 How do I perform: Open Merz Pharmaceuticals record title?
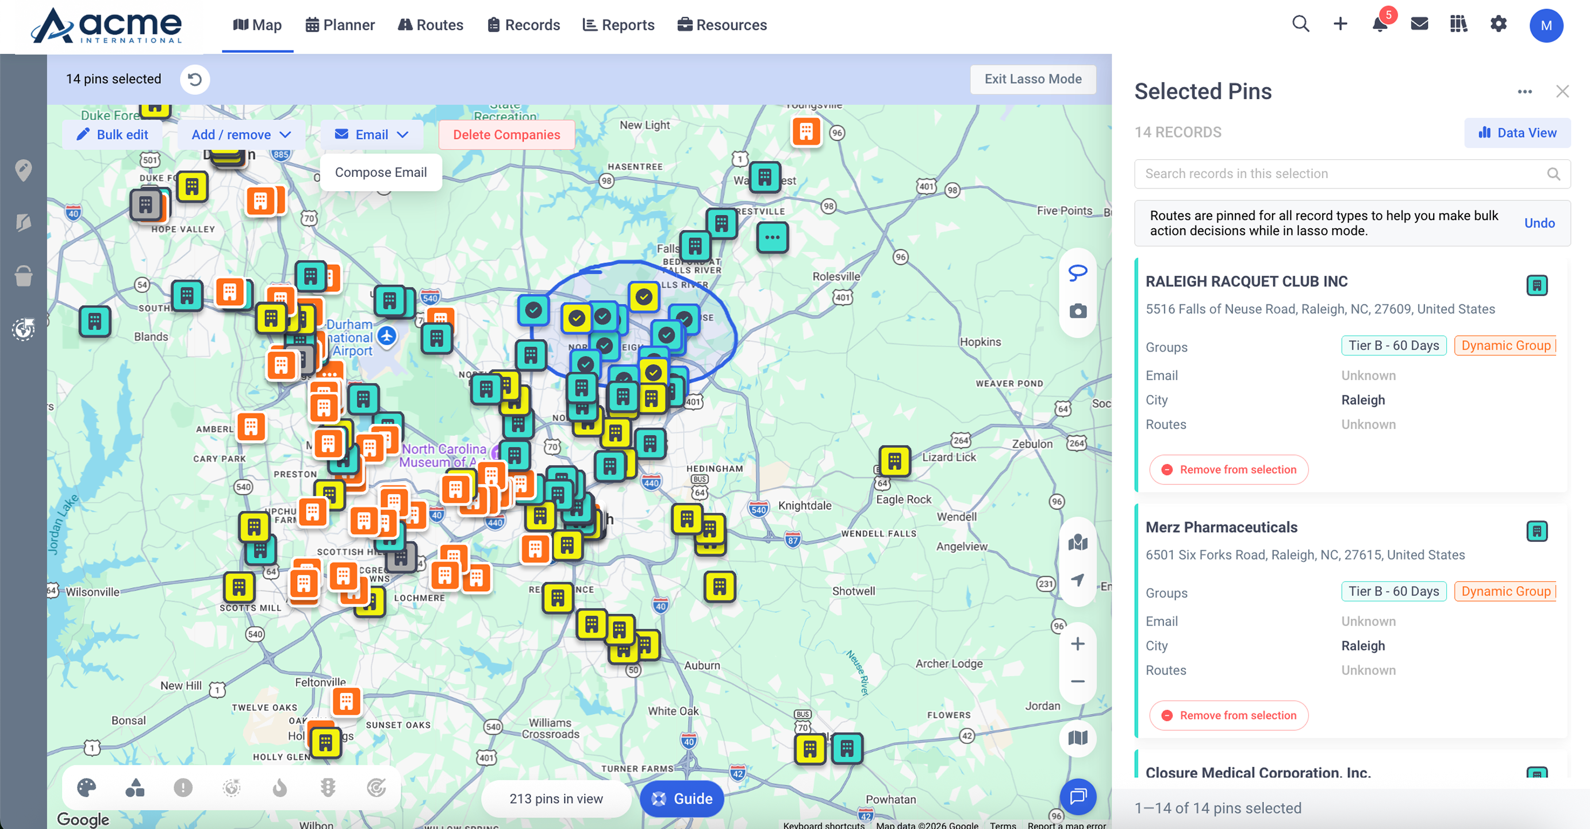coord(1222,527)
